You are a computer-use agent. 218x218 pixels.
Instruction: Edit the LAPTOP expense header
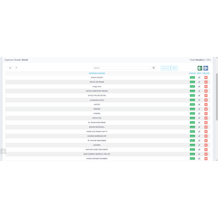[x=199, y=105]
